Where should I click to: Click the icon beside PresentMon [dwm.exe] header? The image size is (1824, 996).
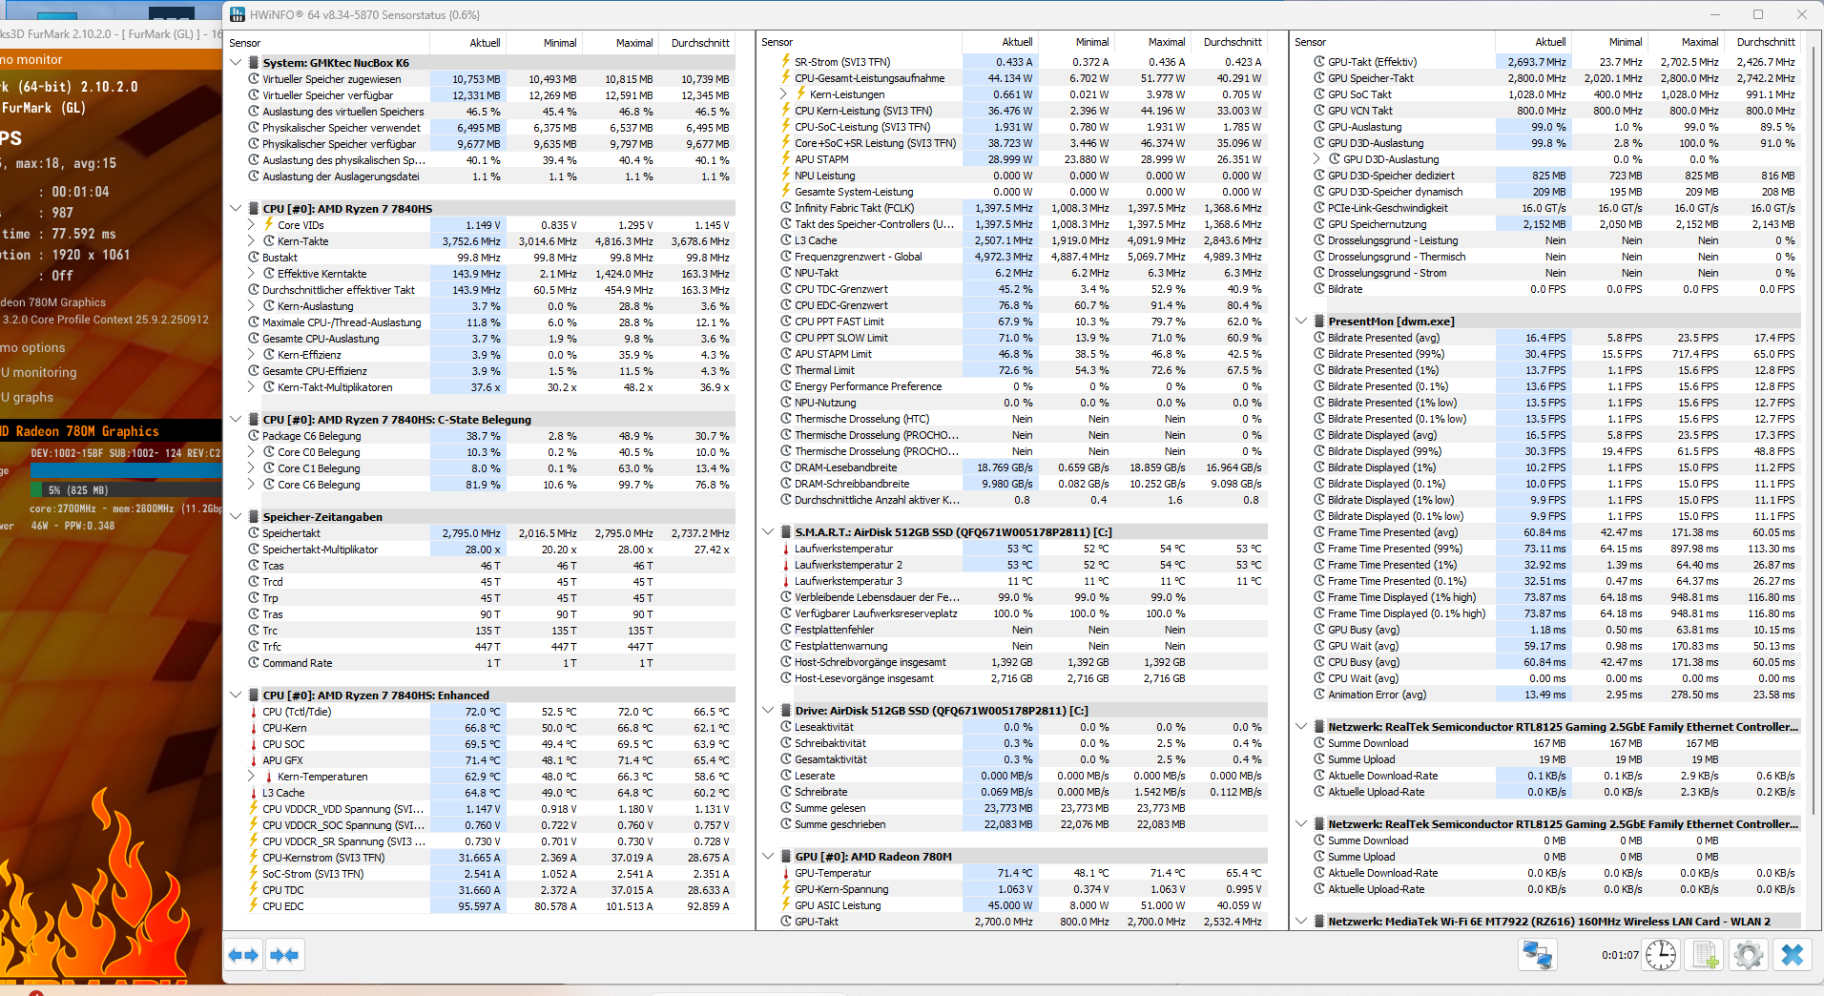pos(1319,322)
